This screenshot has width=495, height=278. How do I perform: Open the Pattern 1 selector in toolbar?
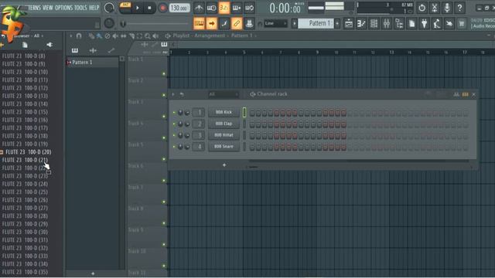tap(316, 23)
